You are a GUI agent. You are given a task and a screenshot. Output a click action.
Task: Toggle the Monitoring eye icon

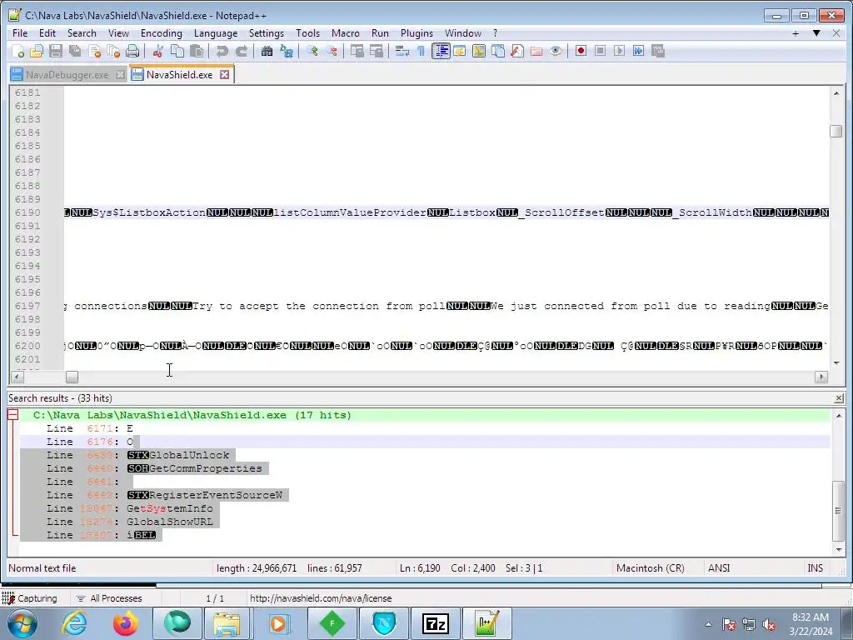click(556, 51)
